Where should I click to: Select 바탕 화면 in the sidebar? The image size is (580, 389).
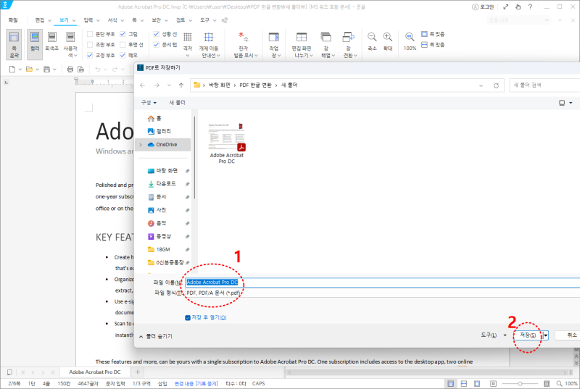[x=167, y=171]
